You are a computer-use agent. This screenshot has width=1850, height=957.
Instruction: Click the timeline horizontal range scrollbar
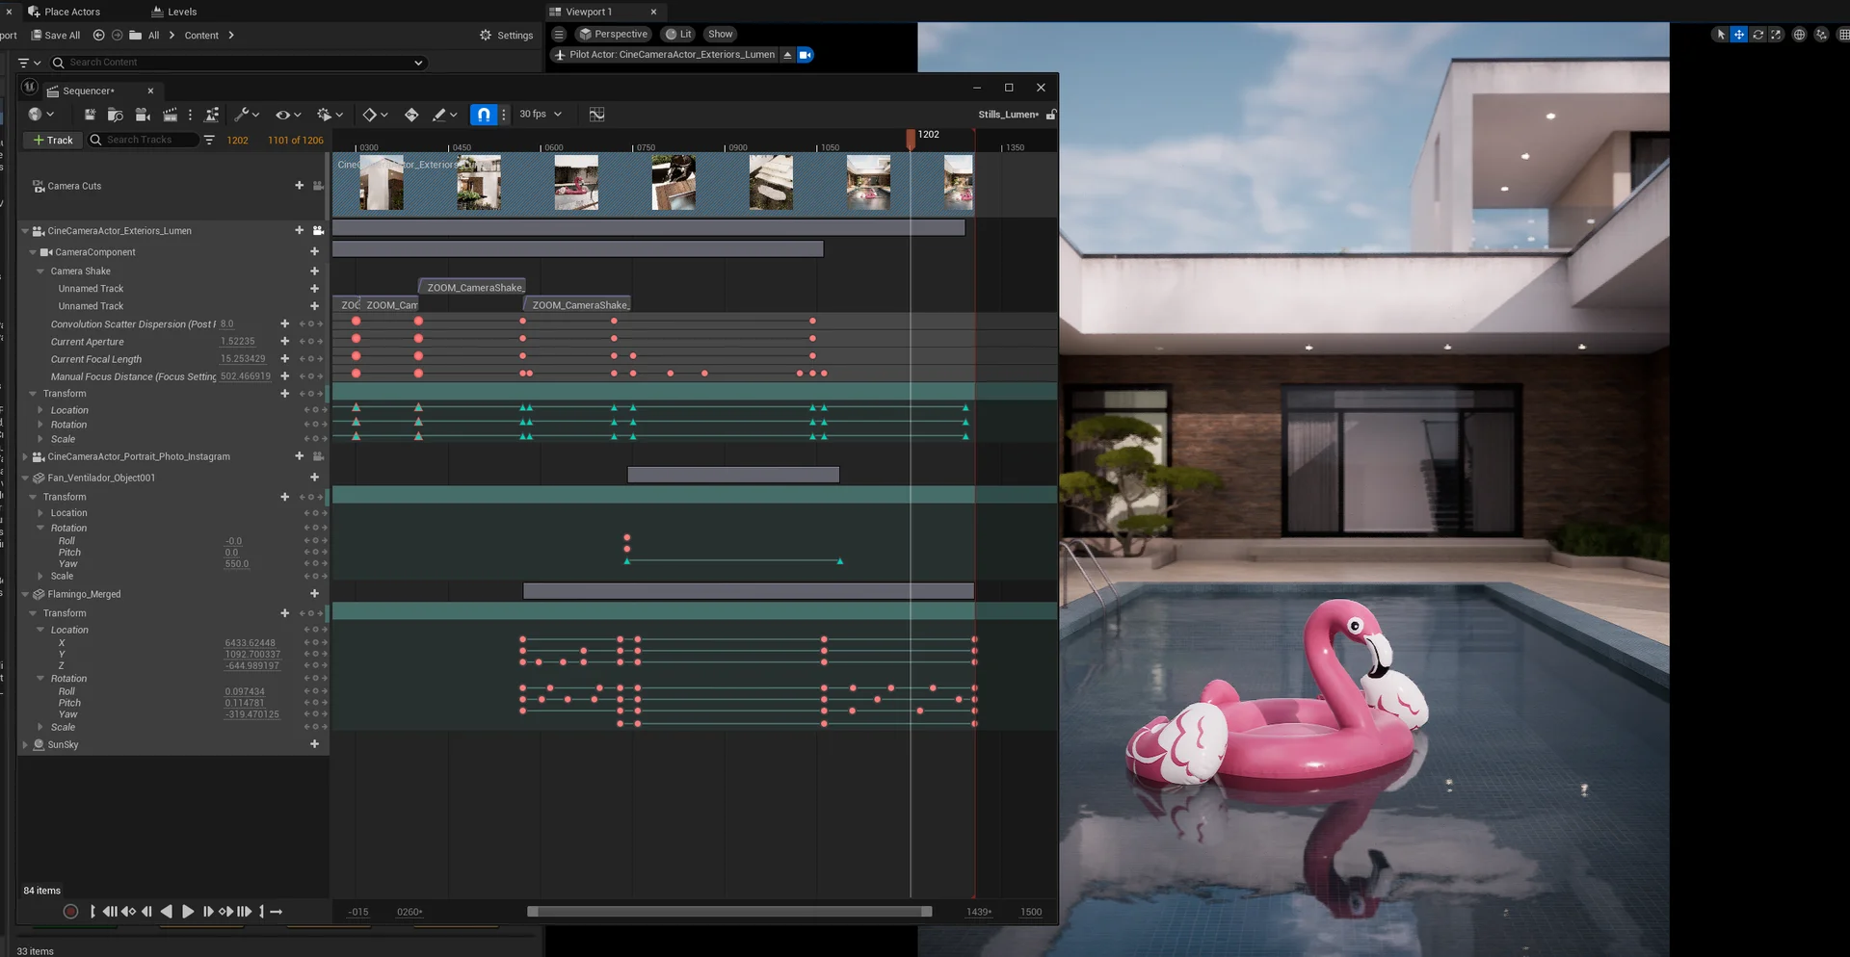click(729, 912)
